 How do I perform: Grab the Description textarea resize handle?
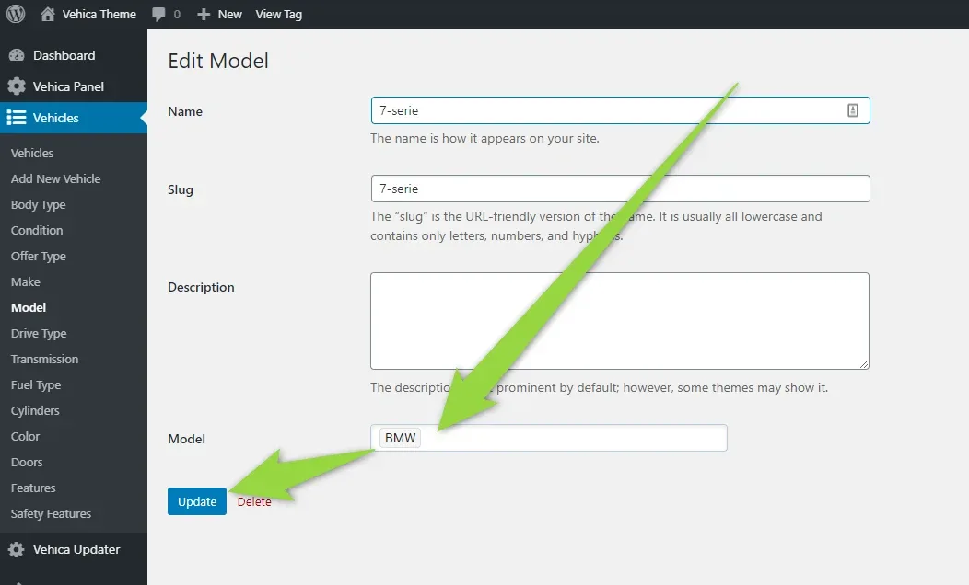click(x=864, y=364)
